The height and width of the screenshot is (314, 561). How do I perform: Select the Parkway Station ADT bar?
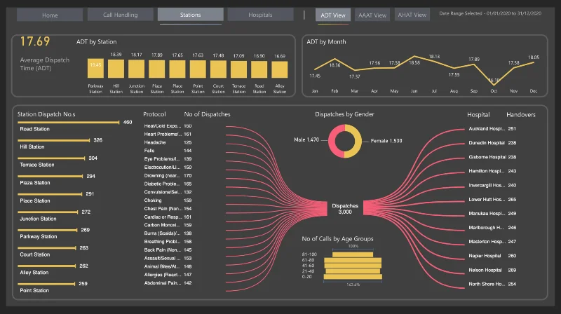95,68
